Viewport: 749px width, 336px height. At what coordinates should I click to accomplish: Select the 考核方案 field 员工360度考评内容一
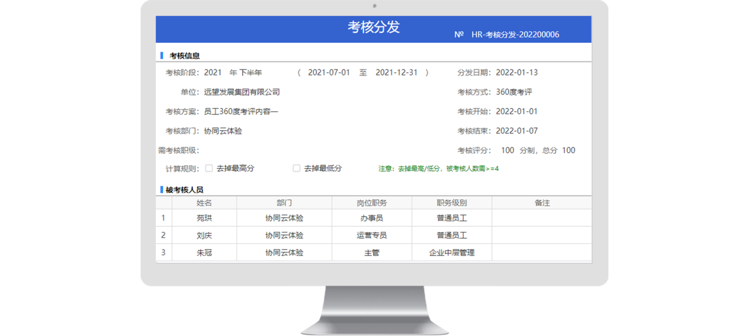click(241, 111)
